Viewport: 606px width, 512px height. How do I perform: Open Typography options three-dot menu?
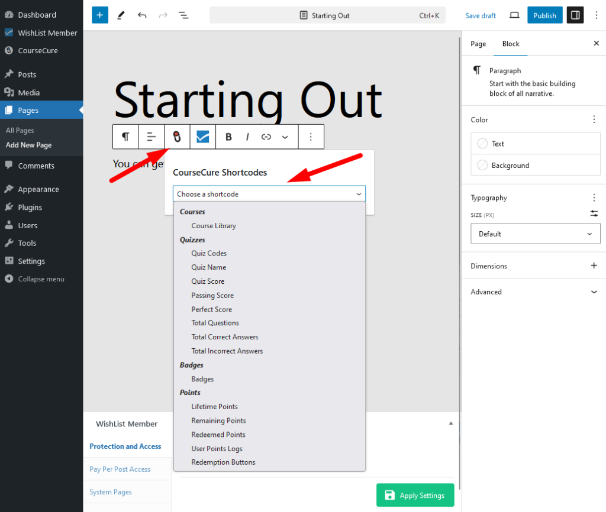(594, 197)
